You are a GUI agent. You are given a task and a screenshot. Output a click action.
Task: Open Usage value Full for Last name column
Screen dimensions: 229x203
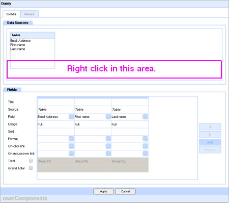click(130, 124)
